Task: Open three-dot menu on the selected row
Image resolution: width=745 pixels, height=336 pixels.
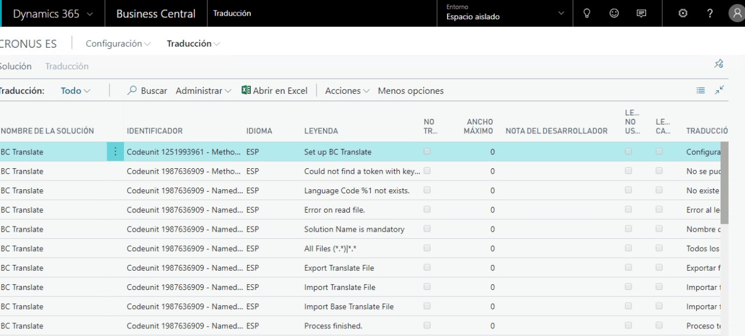Action: [115, 152]
